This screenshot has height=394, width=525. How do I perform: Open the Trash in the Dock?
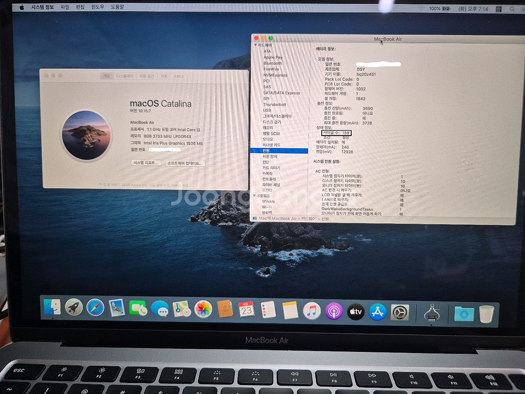coord(486,314)
